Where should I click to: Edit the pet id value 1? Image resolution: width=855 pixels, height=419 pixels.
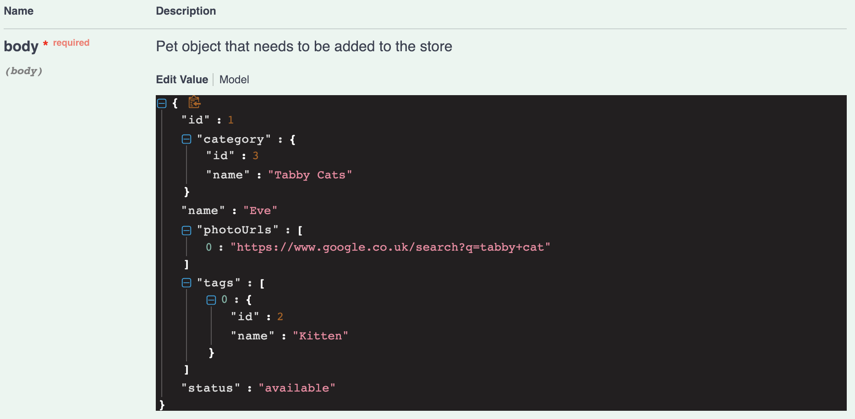pos(231,120)
